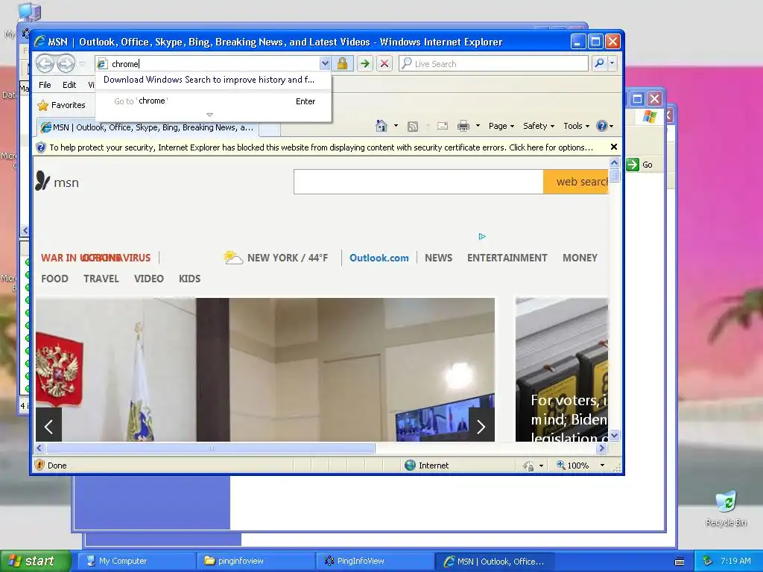Click the red Stop loading button

pyautogui.click(x=384, y=64)
